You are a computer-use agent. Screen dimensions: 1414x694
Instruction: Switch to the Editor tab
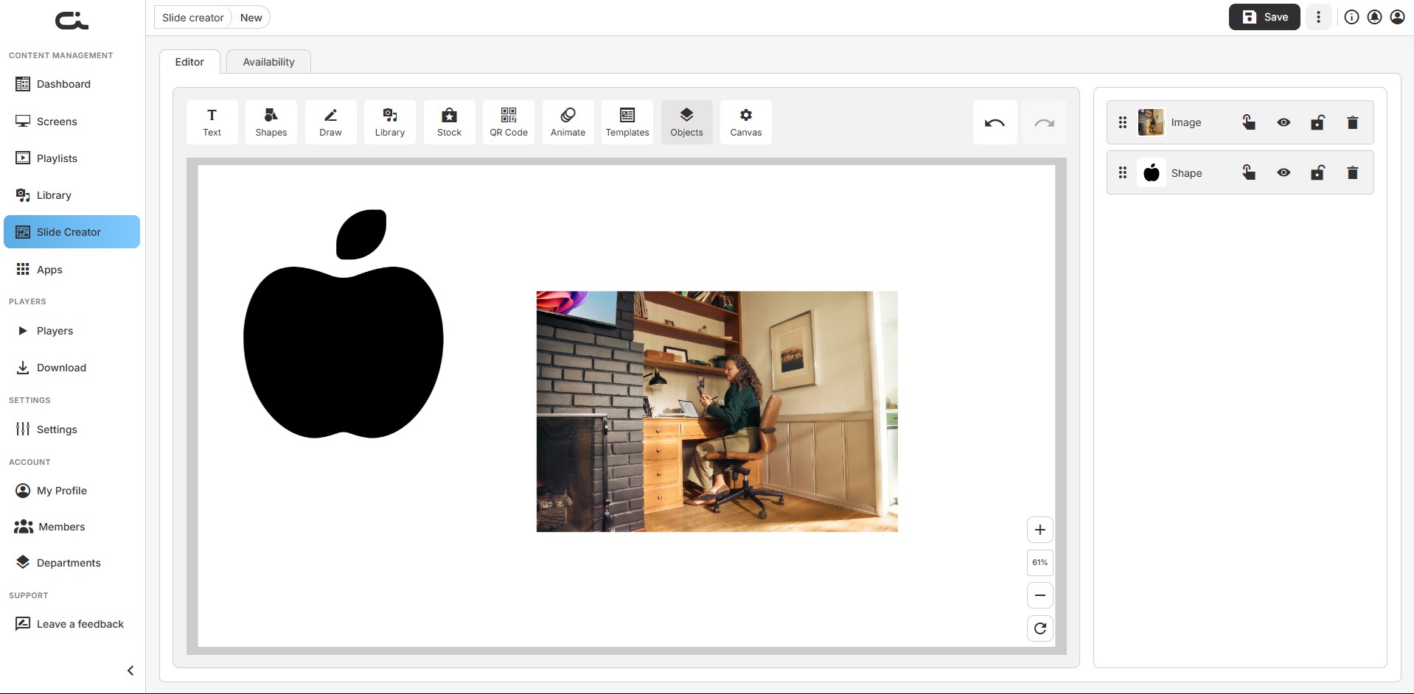pos(189,62)
